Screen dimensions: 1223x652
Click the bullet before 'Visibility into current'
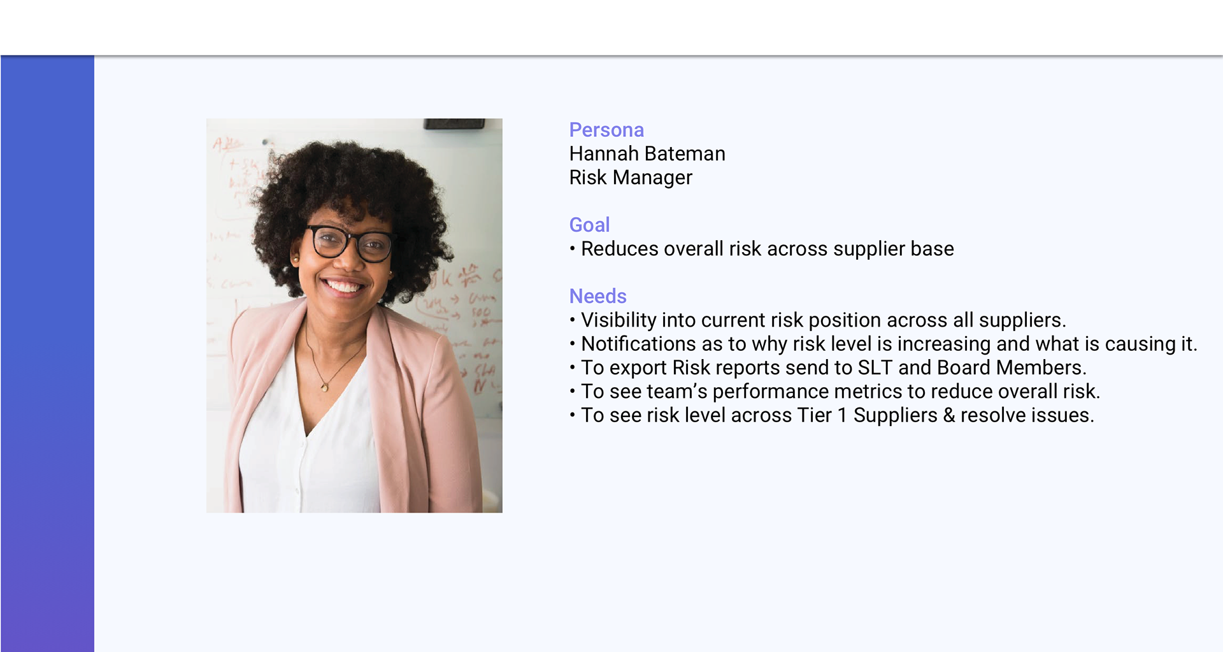click(573, 320)
